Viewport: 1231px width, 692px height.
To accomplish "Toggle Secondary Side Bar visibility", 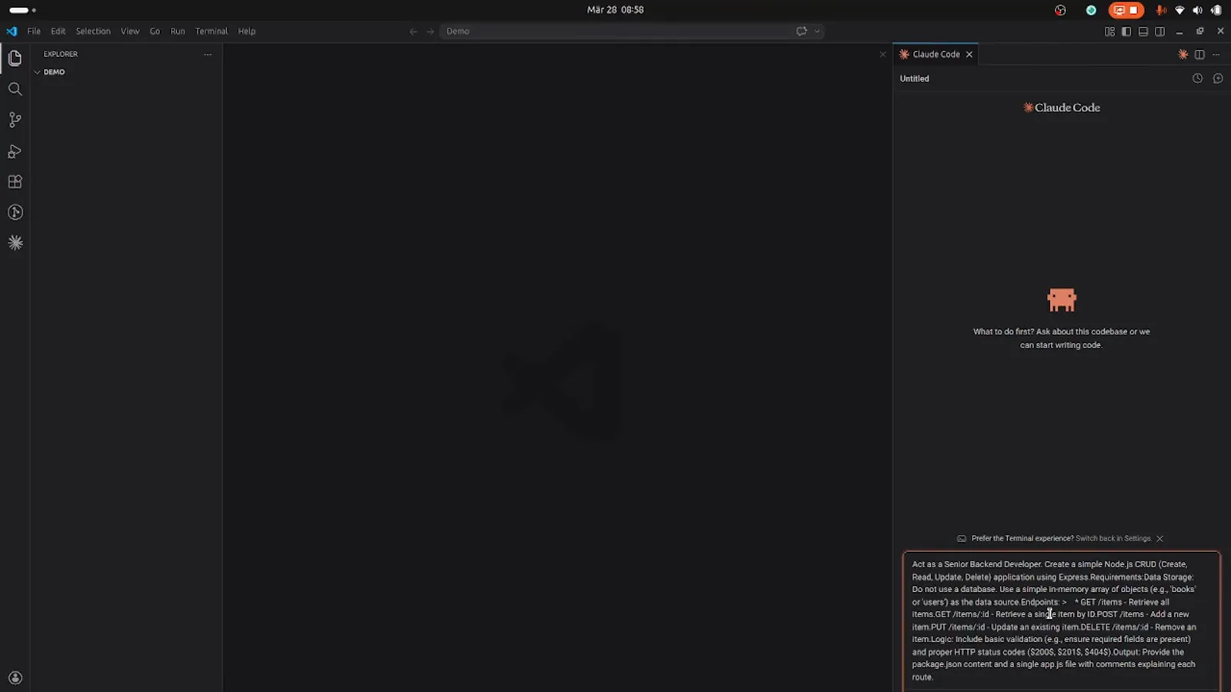I will click(1159, 32).
